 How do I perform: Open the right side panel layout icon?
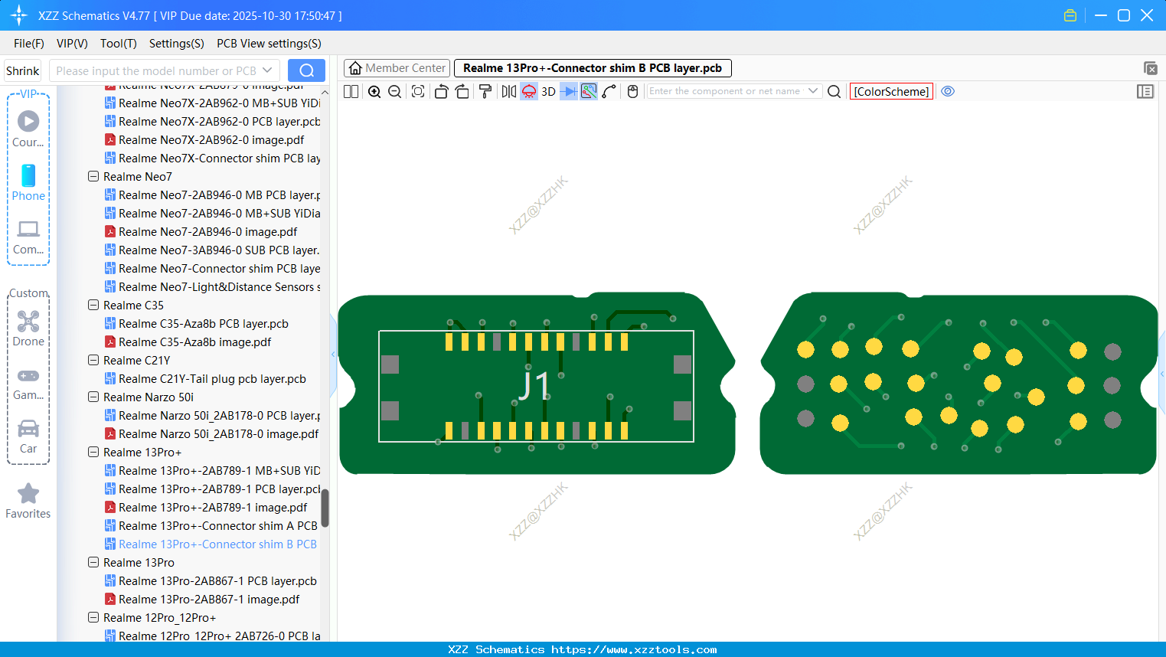pos(1145,91)
